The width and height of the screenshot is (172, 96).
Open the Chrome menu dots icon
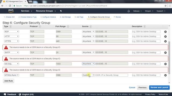tap(170, 6)
